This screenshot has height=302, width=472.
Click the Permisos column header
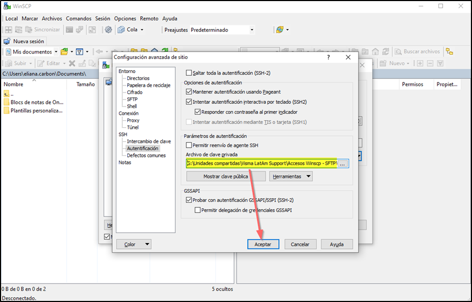coord(417,84)
